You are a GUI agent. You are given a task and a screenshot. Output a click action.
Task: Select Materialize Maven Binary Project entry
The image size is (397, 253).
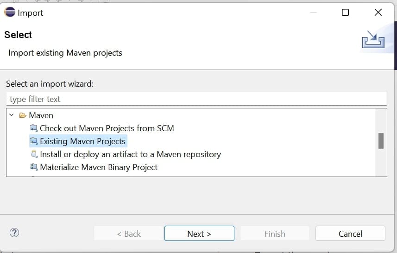click(99, 167)
